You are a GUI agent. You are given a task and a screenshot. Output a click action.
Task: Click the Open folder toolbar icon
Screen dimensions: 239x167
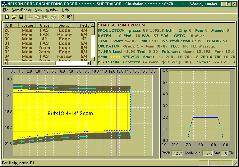[x=14, y=16]
